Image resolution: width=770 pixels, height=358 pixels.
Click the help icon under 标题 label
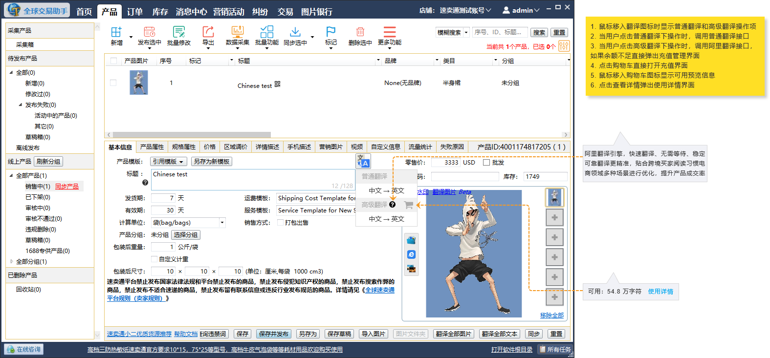coord(145,183)
